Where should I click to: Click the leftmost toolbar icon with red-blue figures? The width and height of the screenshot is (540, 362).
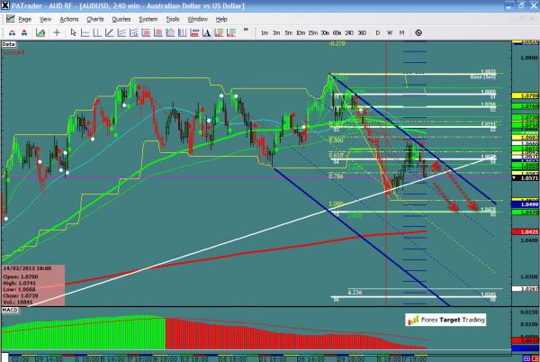pyautogui.click(x=9, y=32)
